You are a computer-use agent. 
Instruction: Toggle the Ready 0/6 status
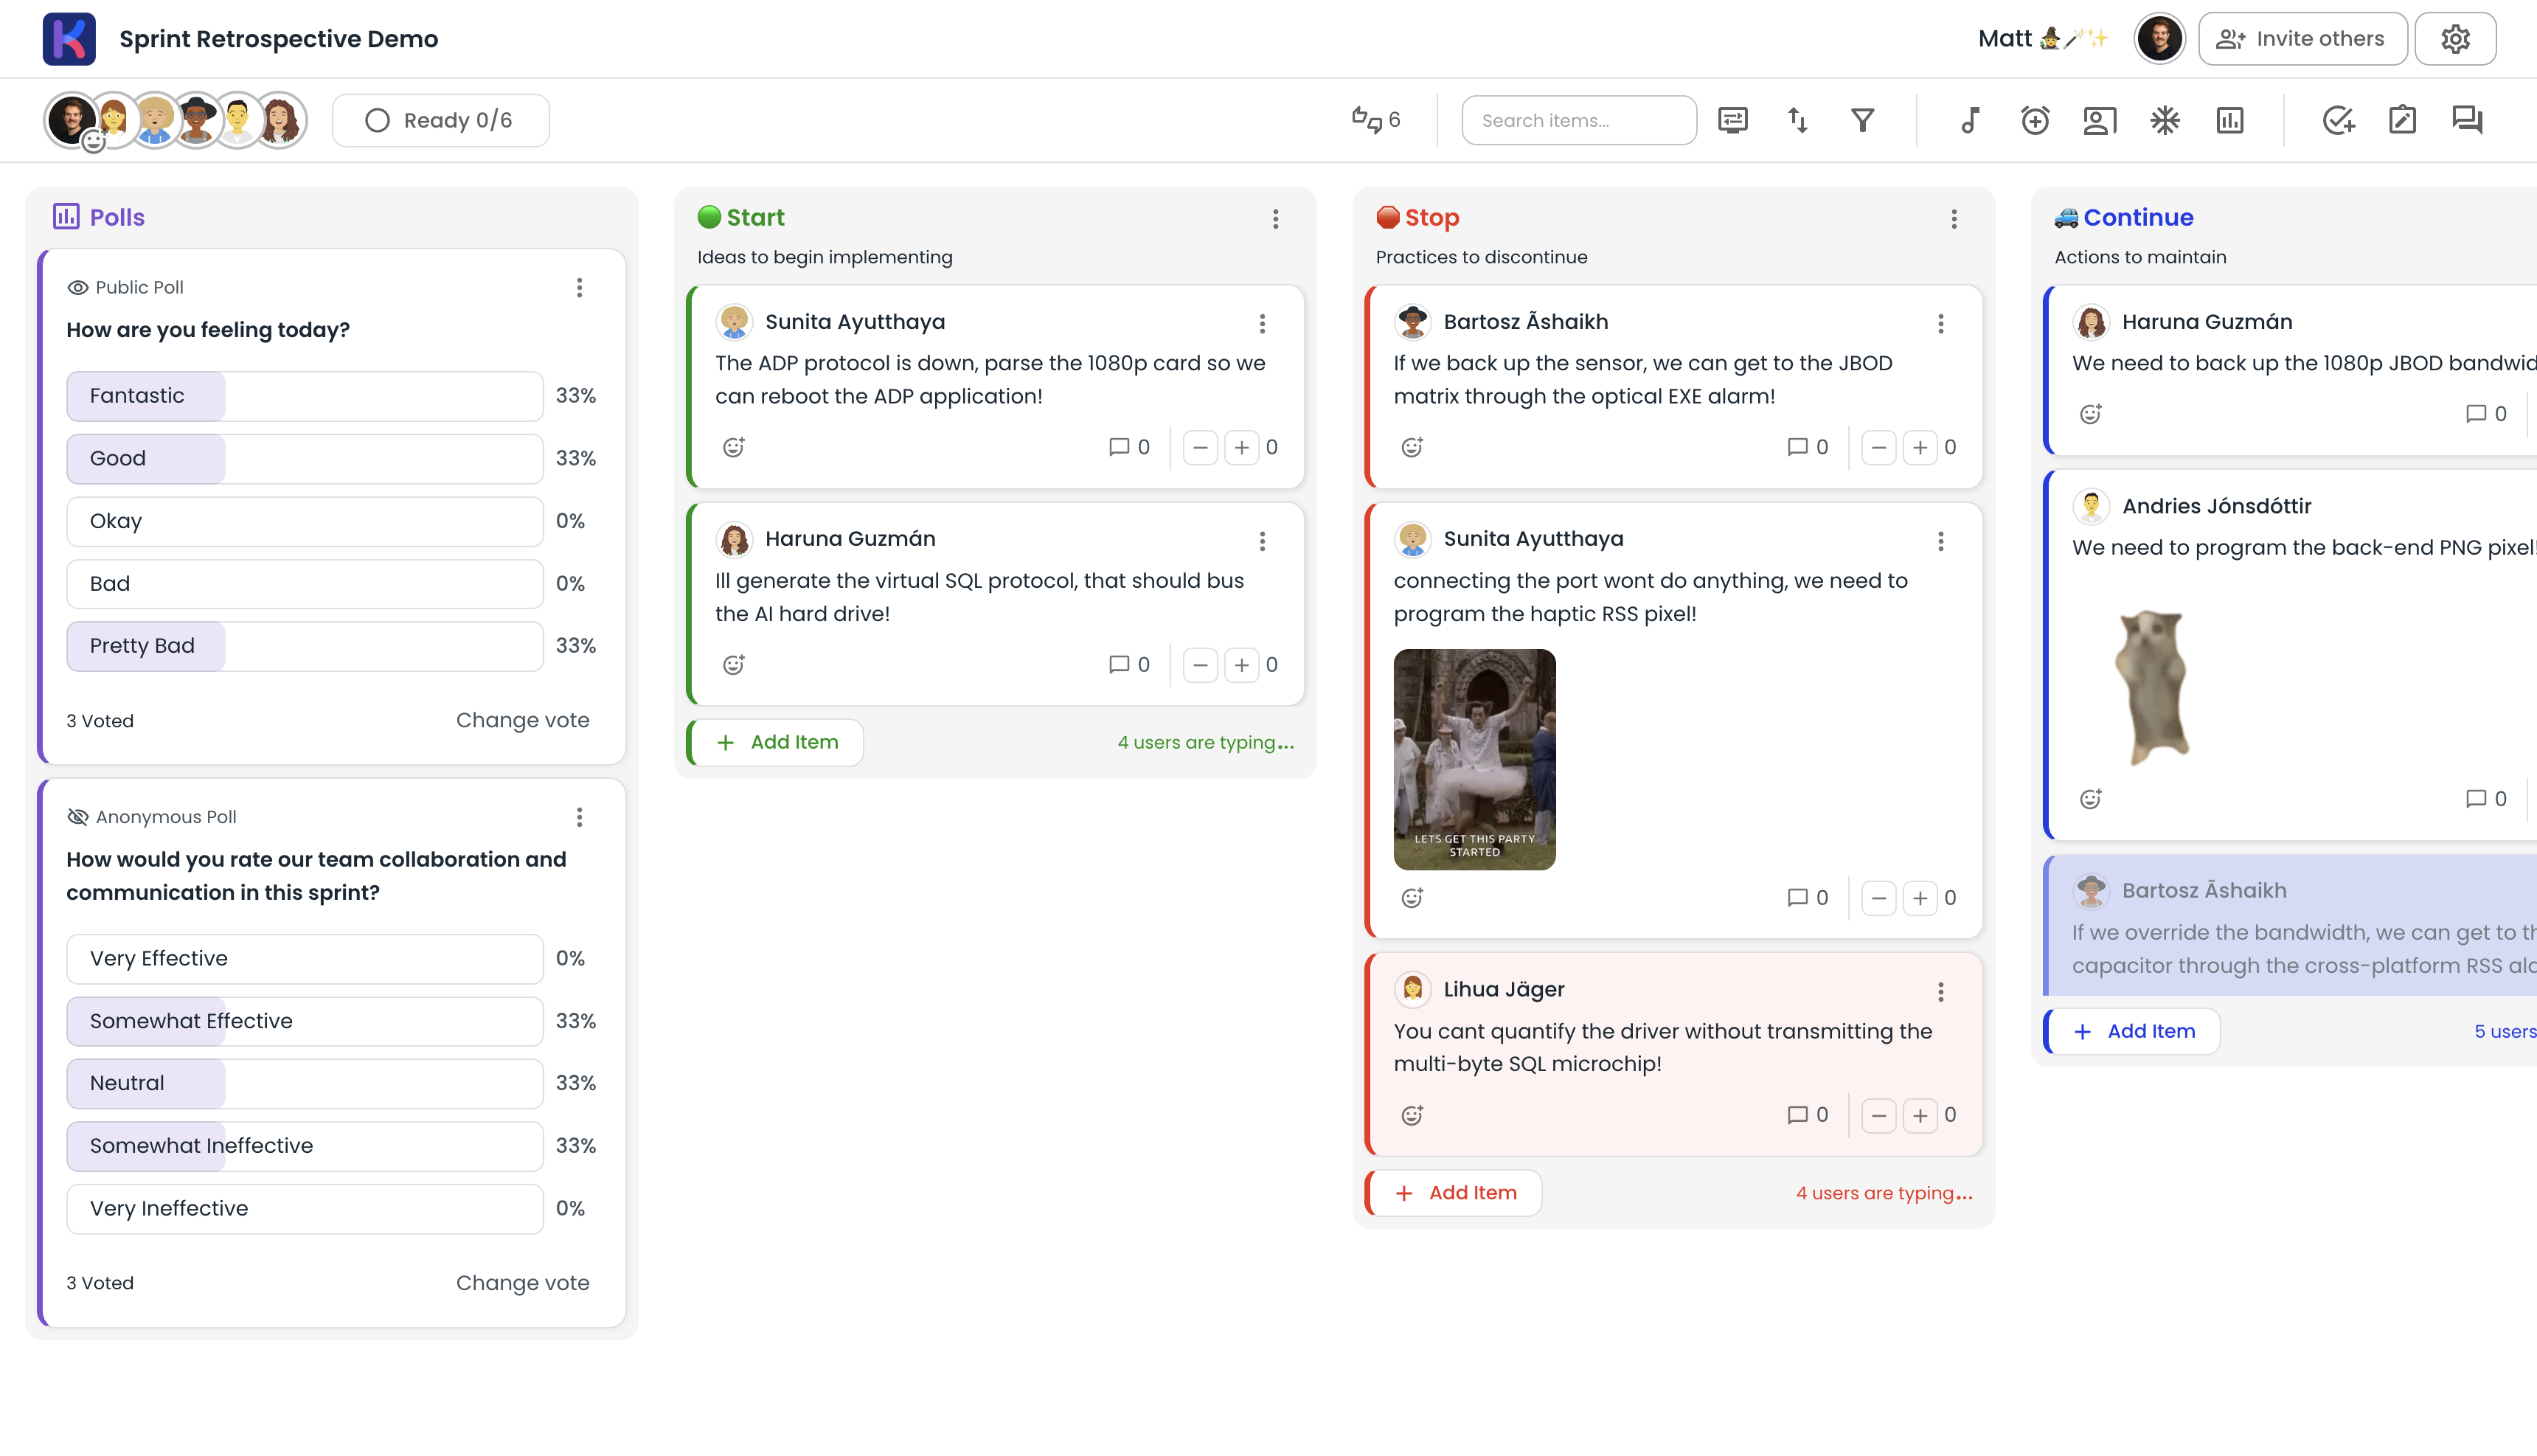(440, 120)
